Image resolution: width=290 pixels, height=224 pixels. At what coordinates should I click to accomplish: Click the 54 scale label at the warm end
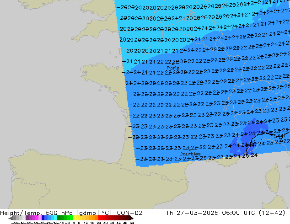(132, 223)
